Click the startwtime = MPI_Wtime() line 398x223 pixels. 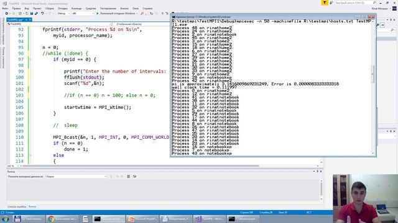(98, 107)
